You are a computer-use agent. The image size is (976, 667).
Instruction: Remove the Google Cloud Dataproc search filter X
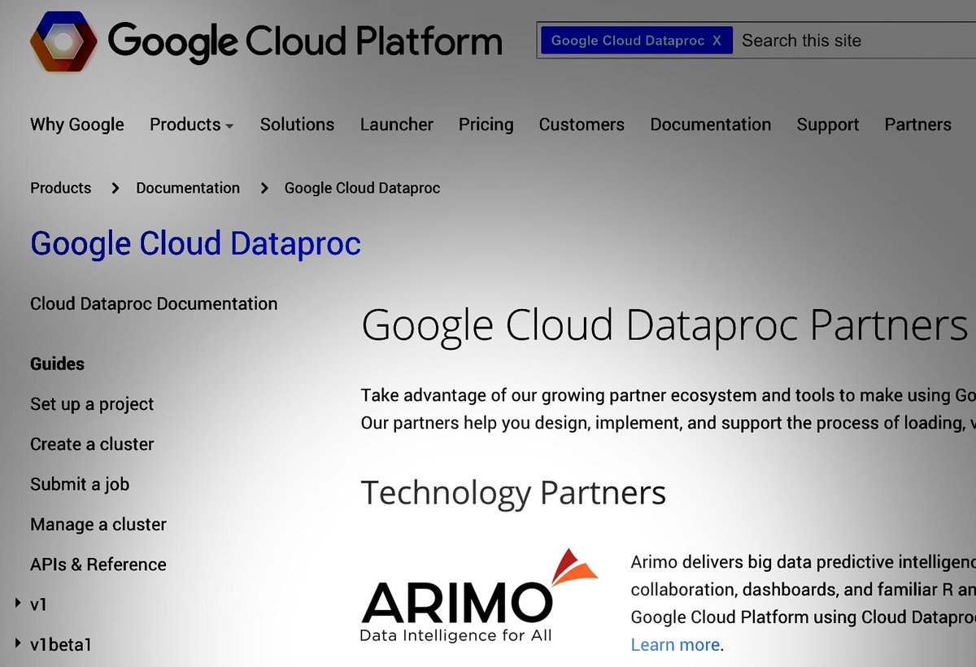(717, 41)
